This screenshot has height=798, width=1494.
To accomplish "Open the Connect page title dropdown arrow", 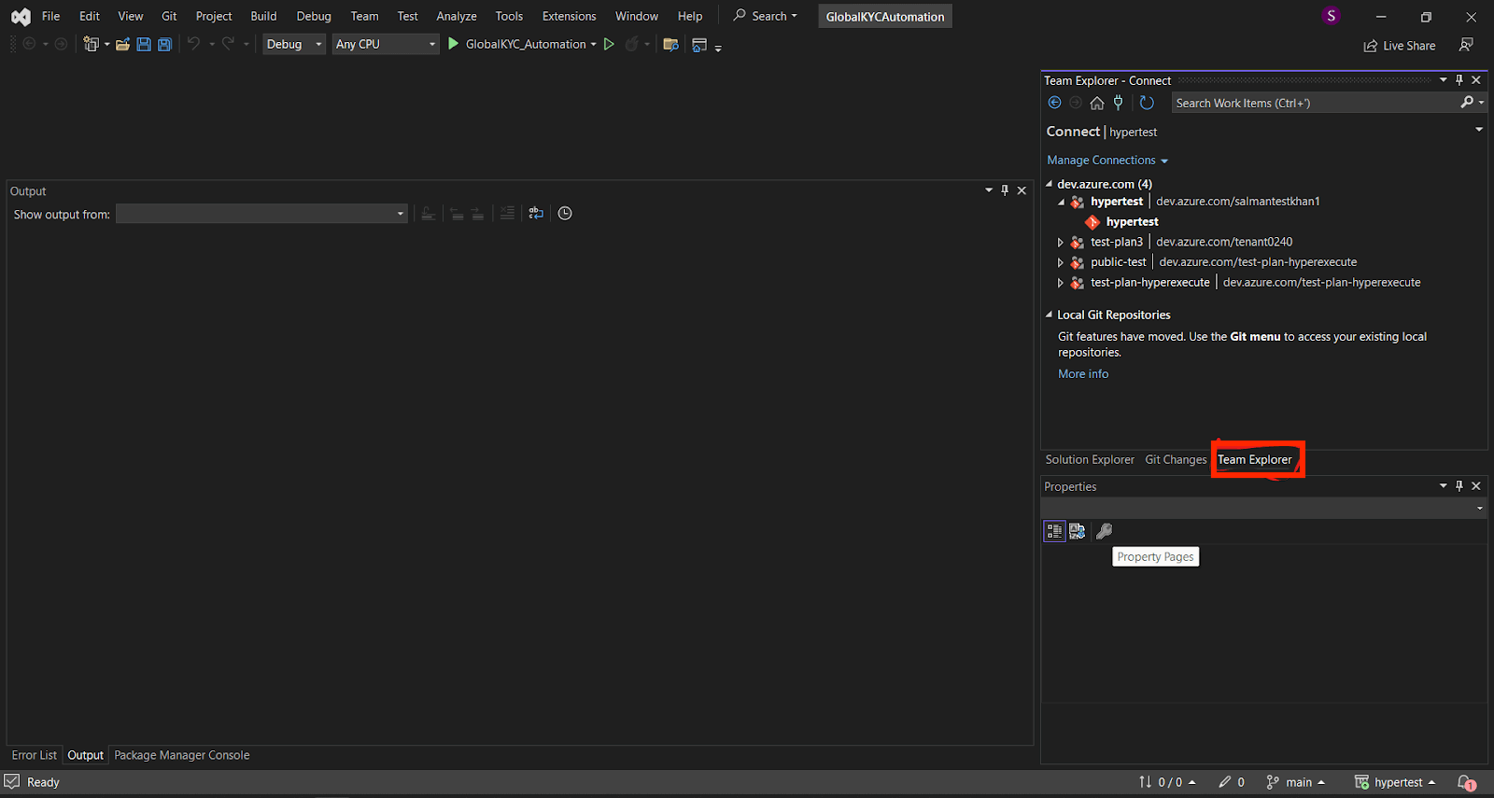I will [x=1479, y=130].
